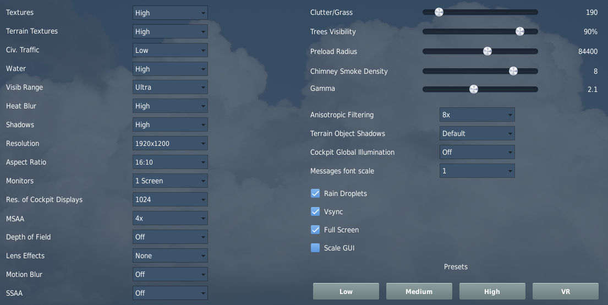Open the Terrain Textures dropdown
Image resolution: width=608 pixels, height=305 pixels.
pyautogui.click(x=170, y=31)
